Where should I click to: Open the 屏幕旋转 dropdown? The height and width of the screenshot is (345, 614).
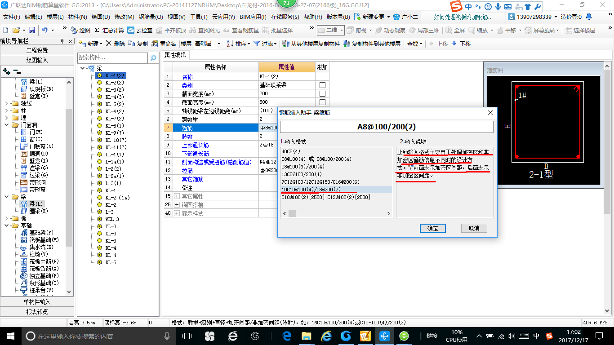(x=543, y=30)
